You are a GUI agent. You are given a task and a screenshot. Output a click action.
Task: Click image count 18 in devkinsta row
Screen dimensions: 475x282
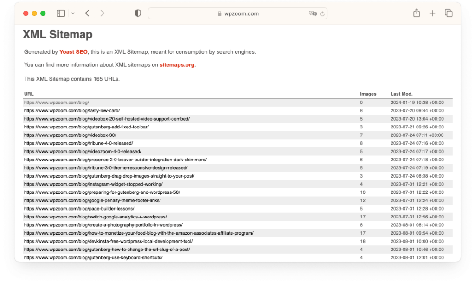coord(363,241)
